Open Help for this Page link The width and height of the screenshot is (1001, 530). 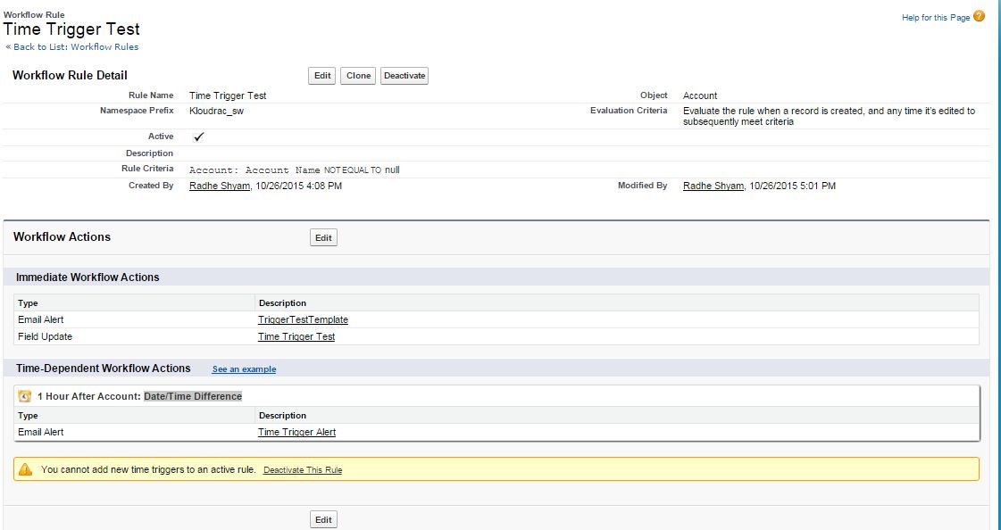935,18
